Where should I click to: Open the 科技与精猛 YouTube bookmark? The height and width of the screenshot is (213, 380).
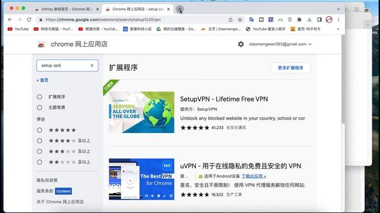[53, 29]
